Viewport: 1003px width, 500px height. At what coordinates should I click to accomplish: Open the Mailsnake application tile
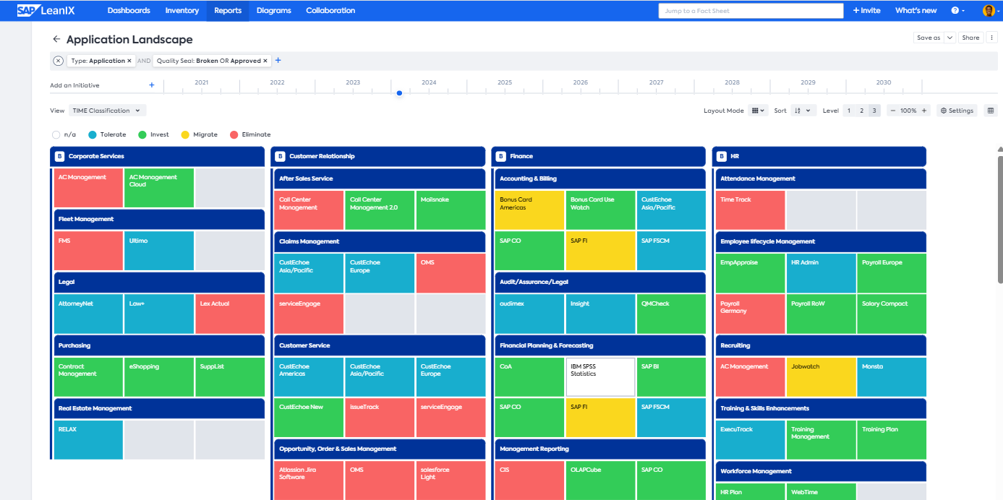451,210
